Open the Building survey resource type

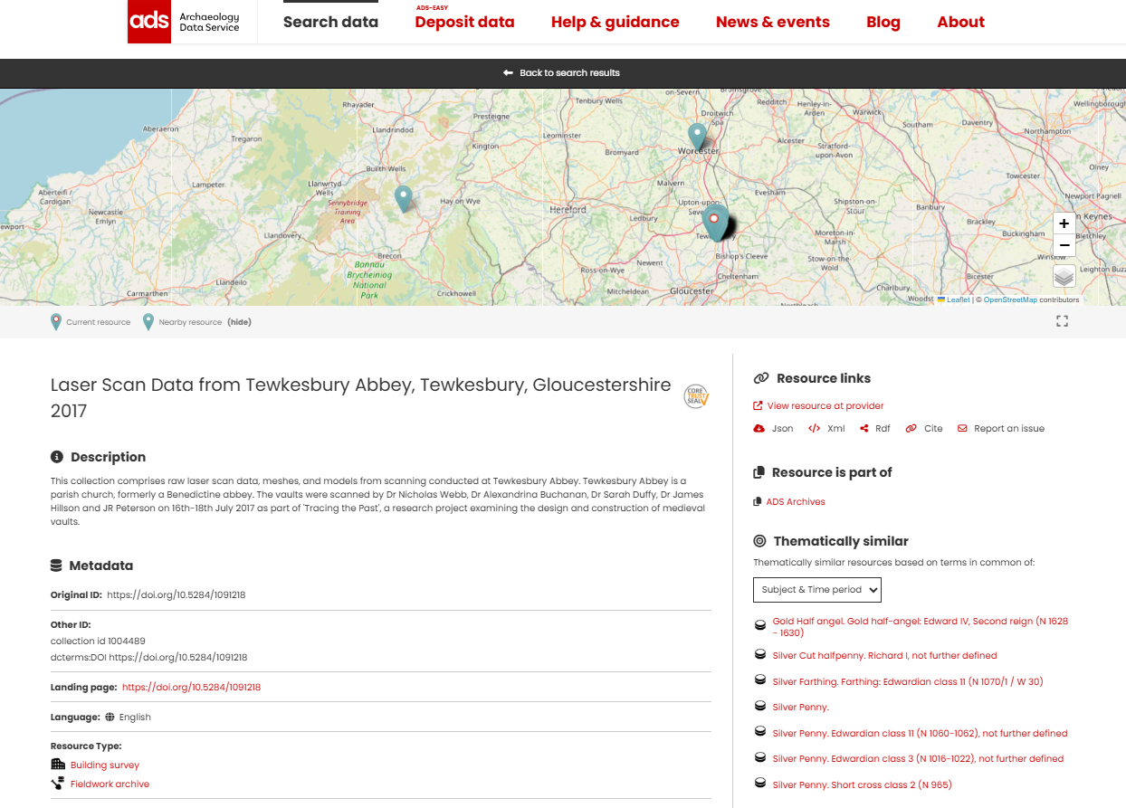tap(105, 765)
